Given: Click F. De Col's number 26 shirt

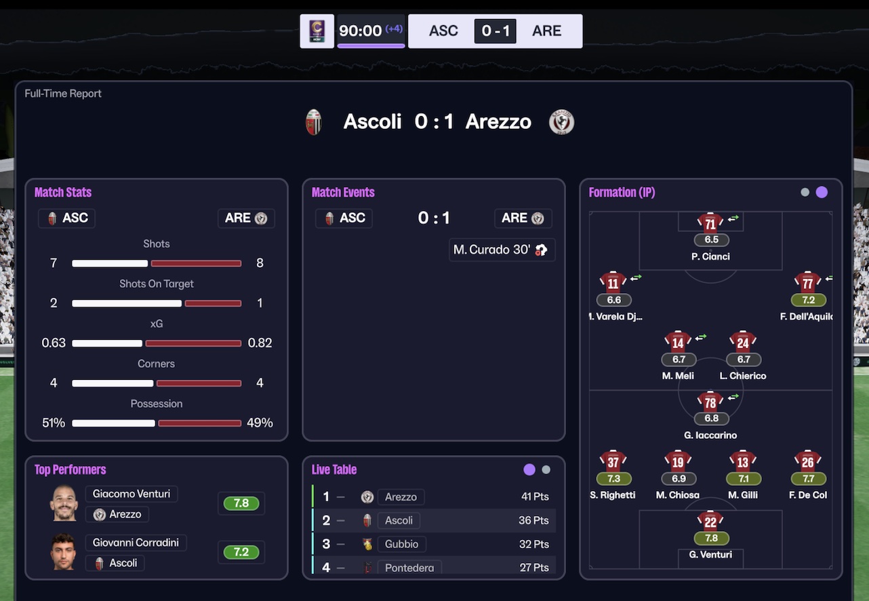Looking at the screenshot, I should (x=807, y=461).
